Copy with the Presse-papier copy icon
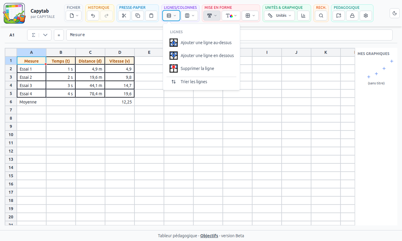Viewport: 402px width, 241px height. (138, 16)
